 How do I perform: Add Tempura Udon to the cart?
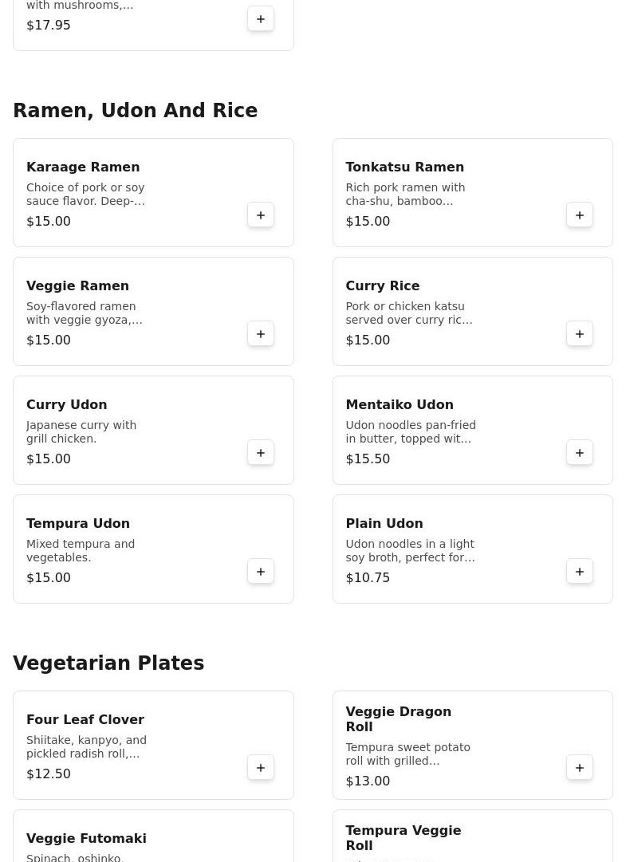tap(261, 572)
